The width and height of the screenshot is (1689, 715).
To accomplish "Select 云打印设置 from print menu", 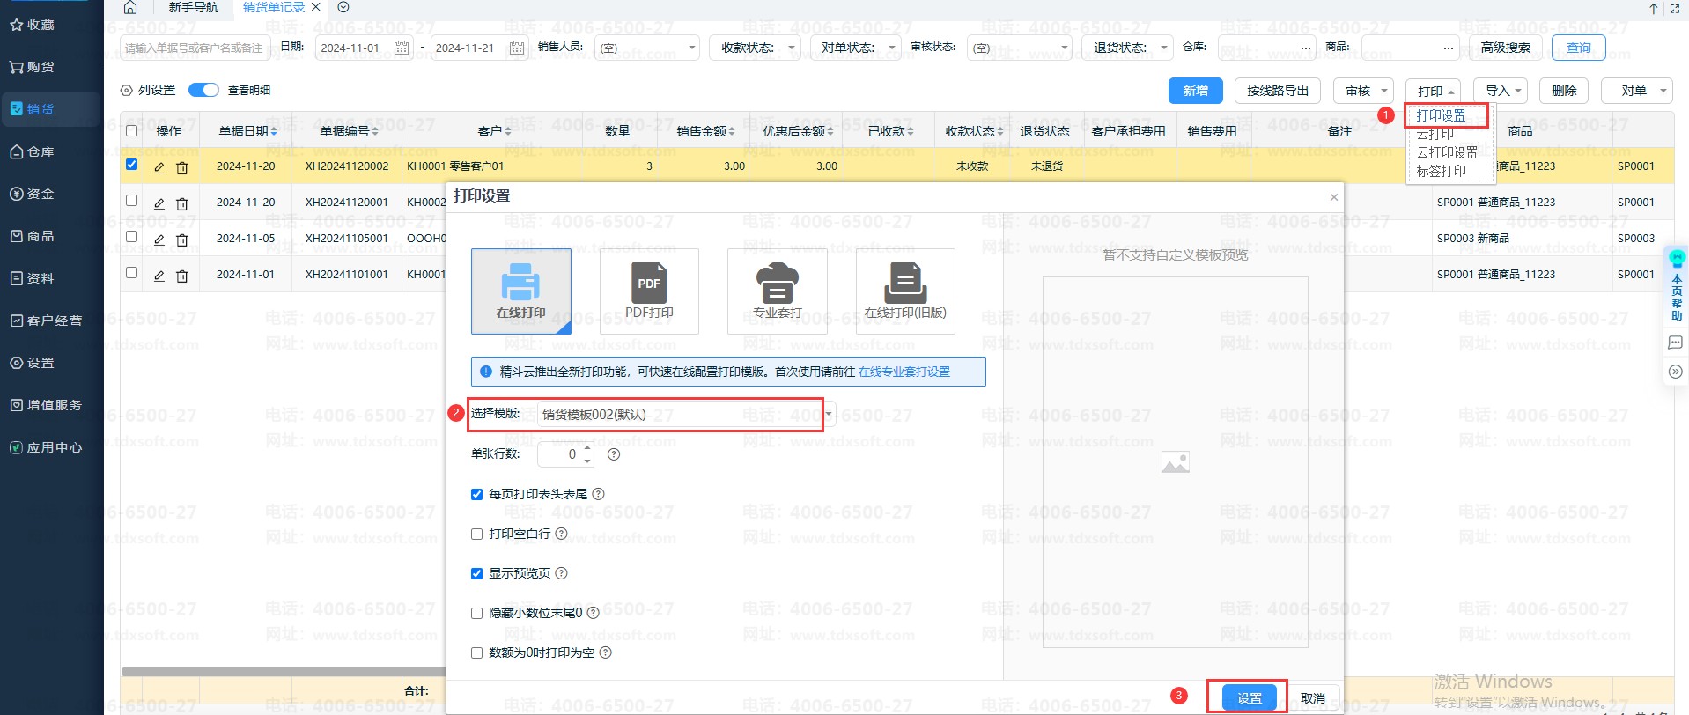I will point(1447,152).
